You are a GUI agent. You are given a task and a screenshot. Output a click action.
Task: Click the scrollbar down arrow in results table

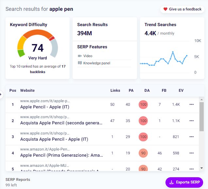[x=202, y=168]
